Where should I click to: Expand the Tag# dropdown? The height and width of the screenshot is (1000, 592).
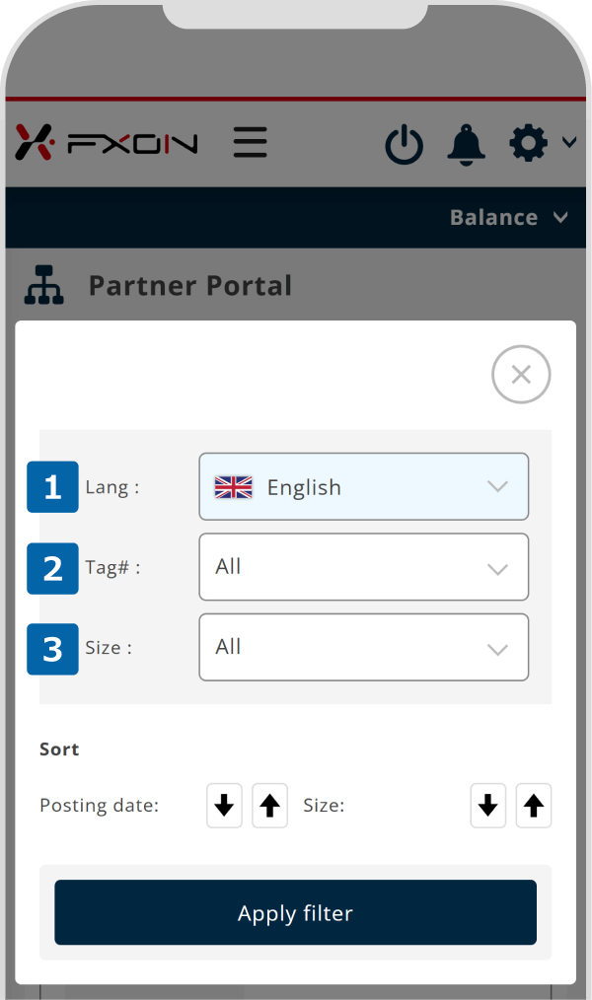click(363, 567)
